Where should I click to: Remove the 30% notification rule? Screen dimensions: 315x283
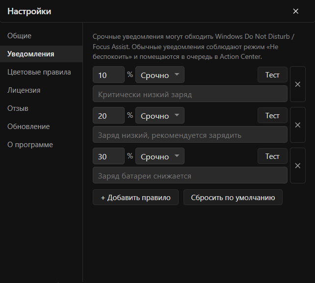point(298,165)
